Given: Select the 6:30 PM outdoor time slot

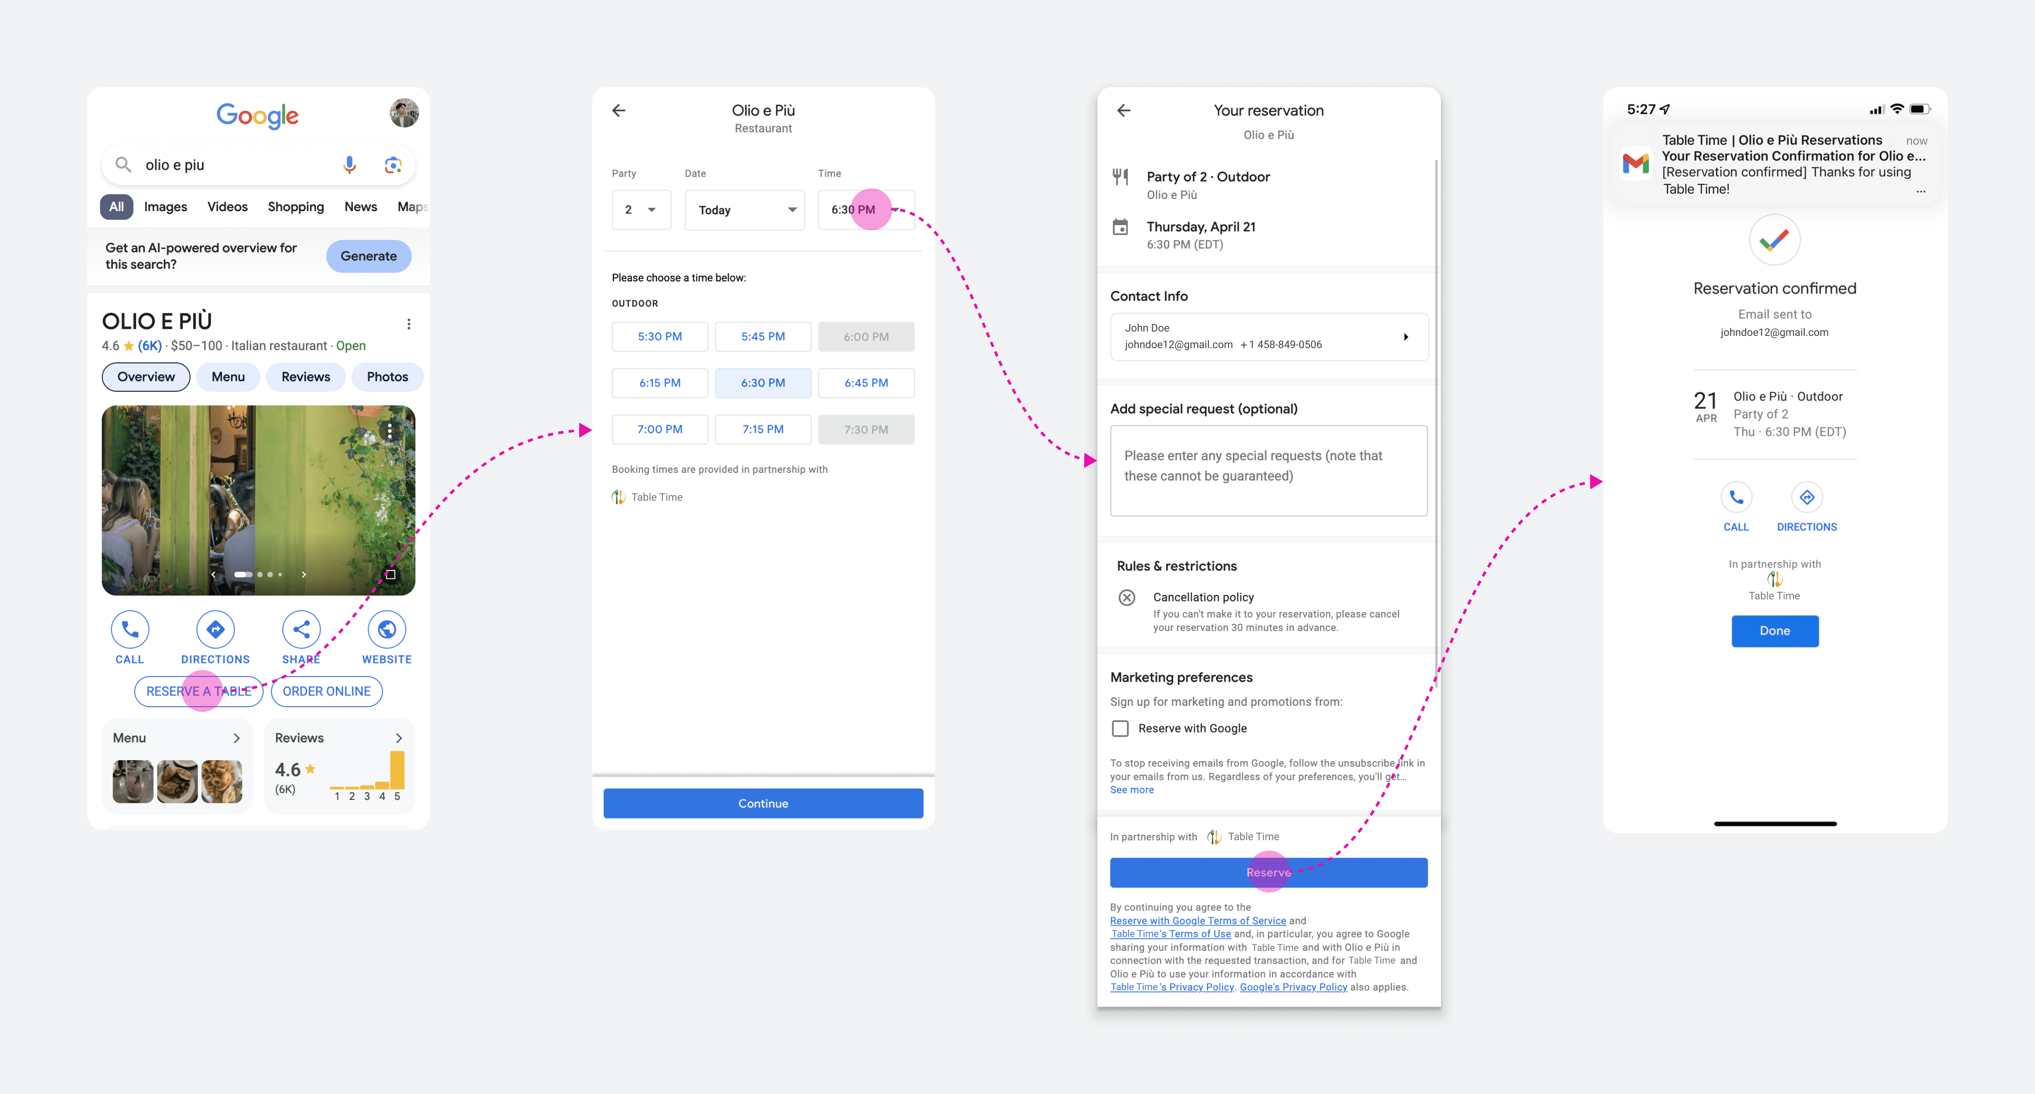Looking at the screenshot, I should 762,383.
